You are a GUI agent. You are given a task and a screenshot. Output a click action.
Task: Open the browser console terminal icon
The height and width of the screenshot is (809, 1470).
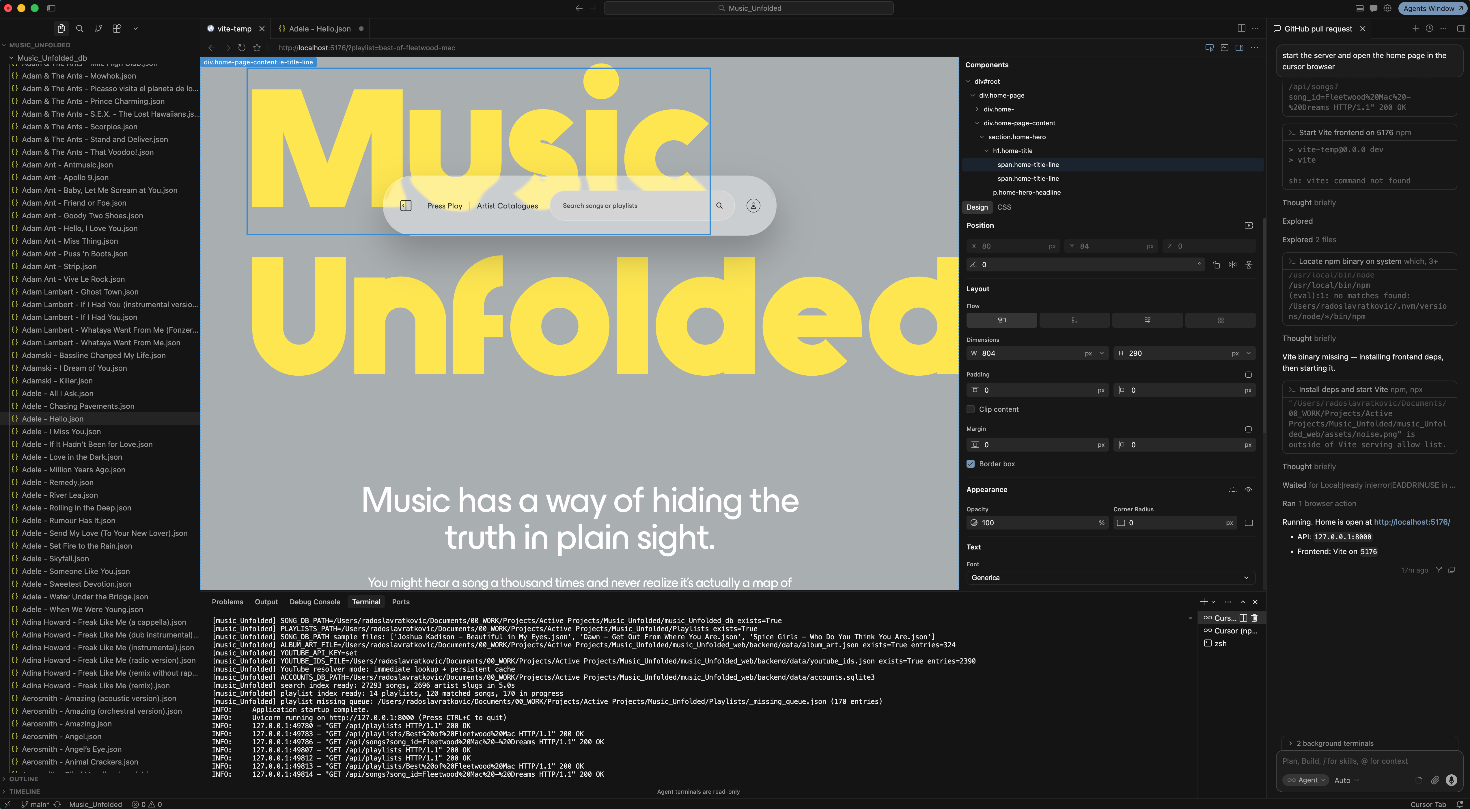(1225, 48)
